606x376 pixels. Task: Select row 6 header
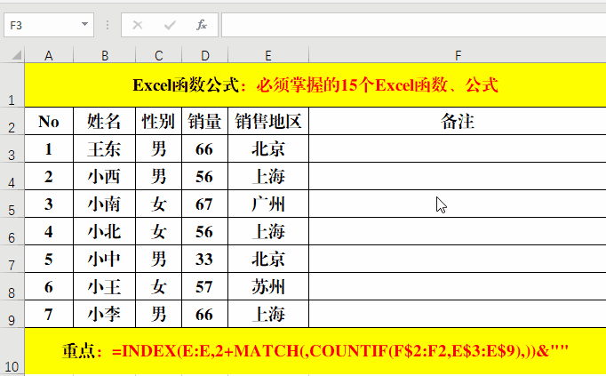(x=12, y=231)
